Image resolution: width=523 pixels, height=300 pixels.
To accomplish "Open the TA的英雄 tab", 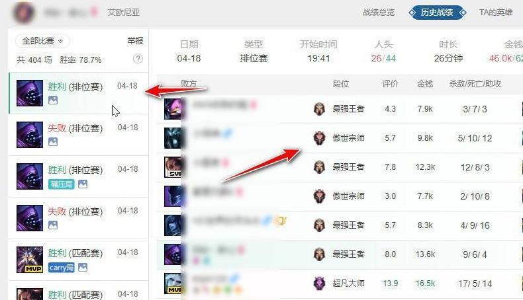I will 496,13.
